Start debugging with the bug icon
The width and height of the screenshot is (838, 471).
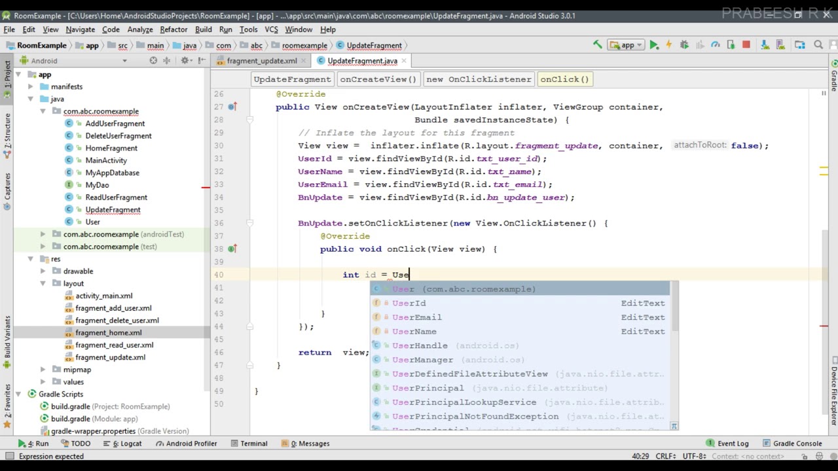pyautogui.click(x=684, y=45)
